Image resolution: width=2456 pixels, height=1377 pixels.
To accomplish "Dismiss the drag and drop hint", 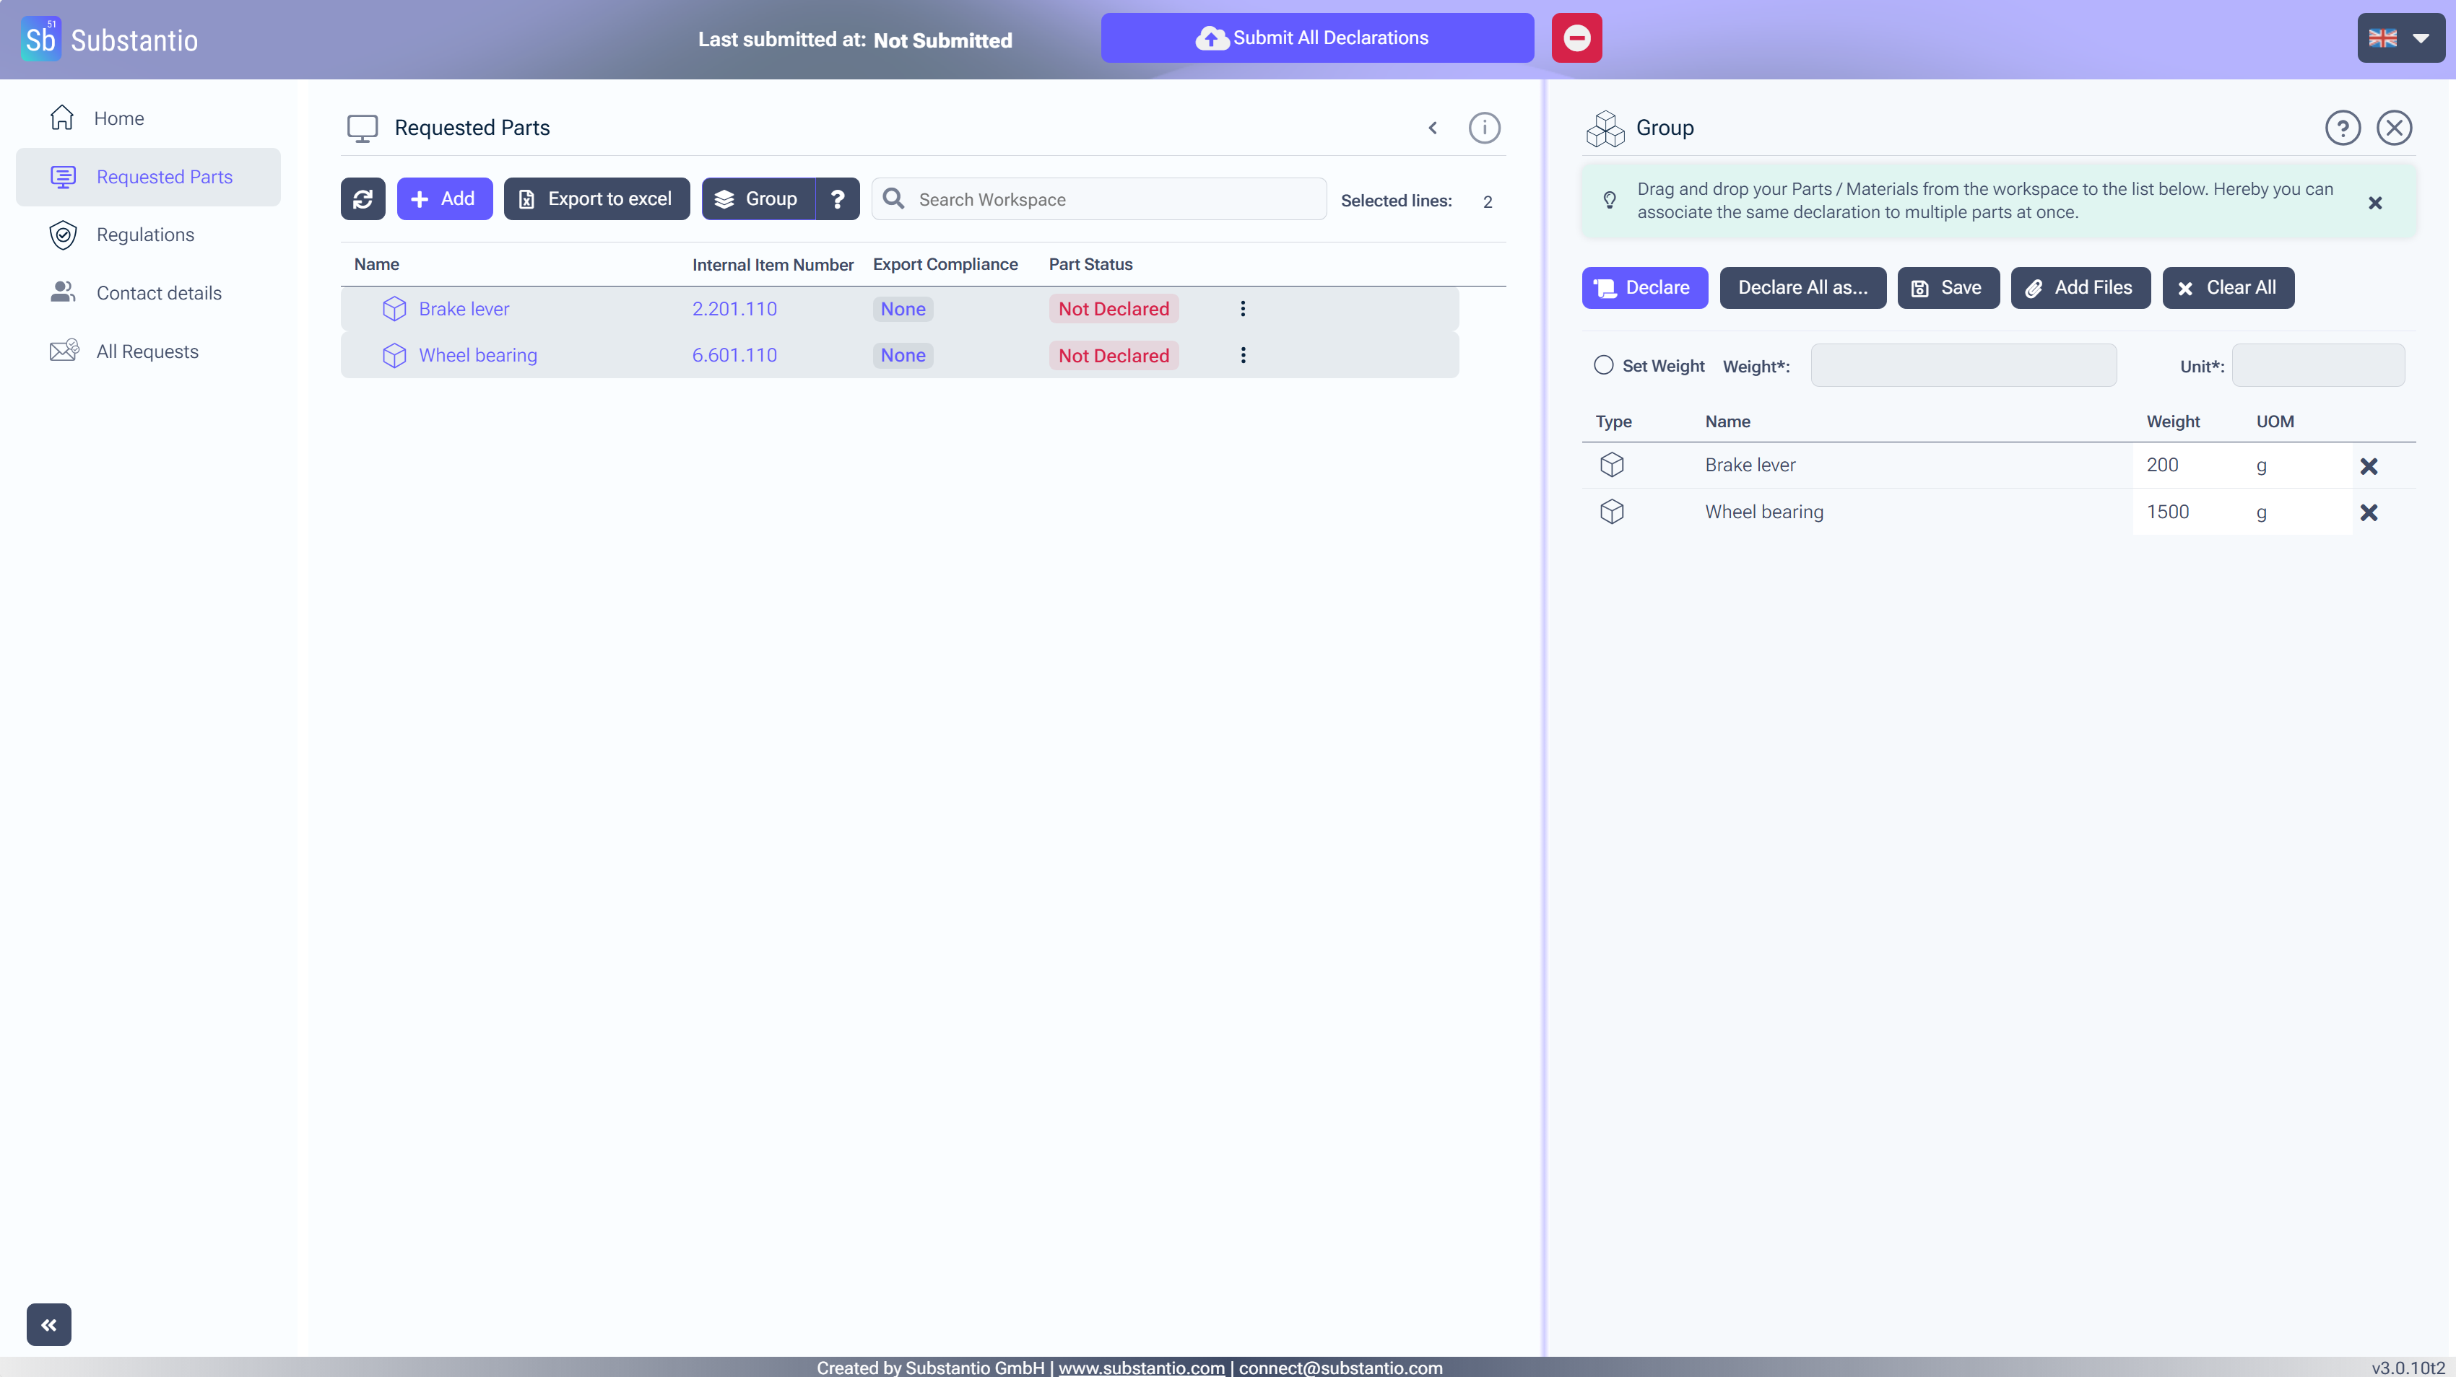I will click(x=2375, y=203).
